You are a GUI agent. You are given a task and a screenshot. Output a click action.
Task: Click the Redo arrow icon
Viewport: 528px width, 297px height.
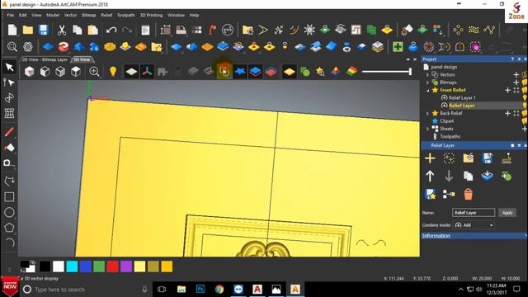(126, 30)
